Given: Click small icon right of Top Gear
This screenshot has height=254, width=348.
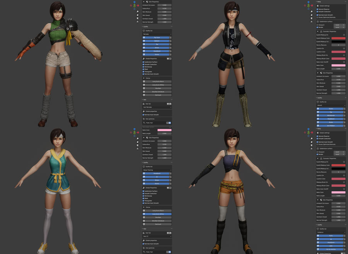Looking at the screenshot, I should tap(171, 38).
